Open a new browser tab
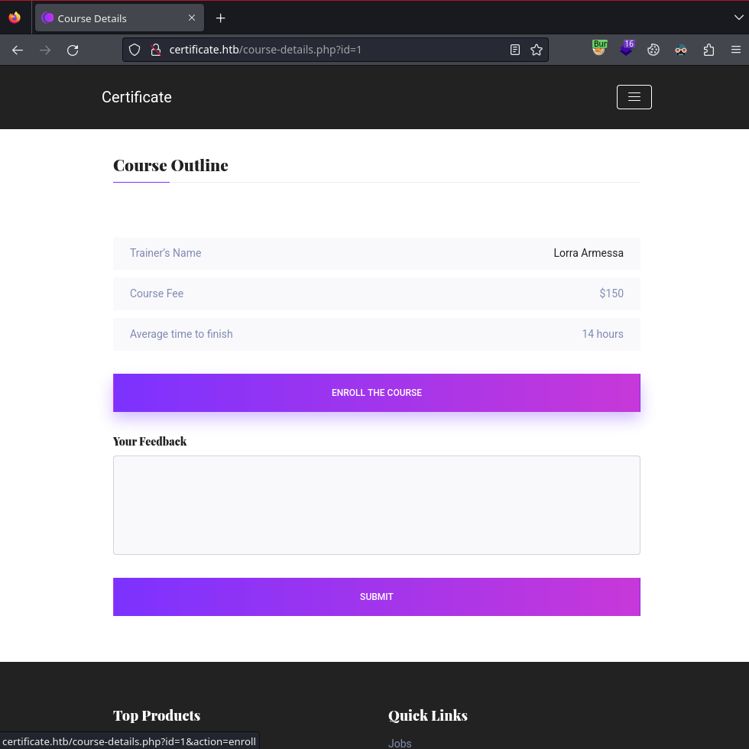The width and height of the screenshot is (749, 749). click(x=221, y=18)
